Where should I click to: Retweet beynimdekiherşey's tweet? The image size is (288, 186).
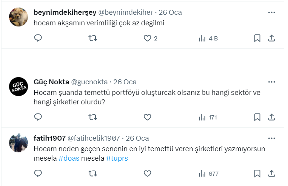tap(92, 38)
